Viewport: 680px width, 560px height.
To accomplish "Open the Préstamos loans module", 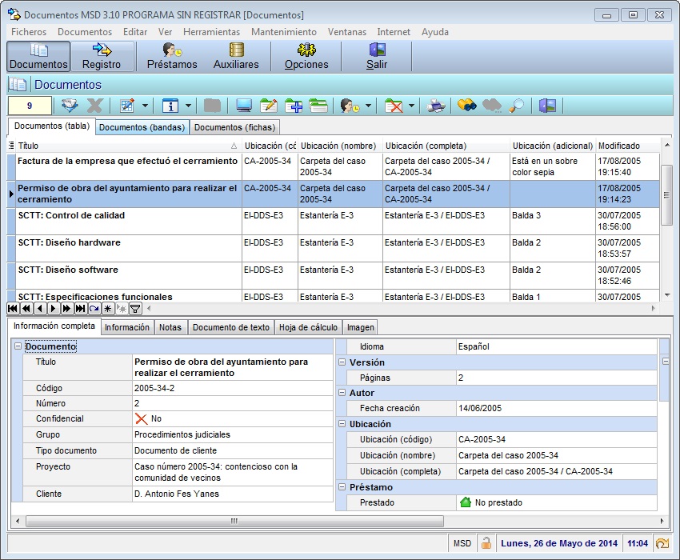I will [x=172, y=56].
